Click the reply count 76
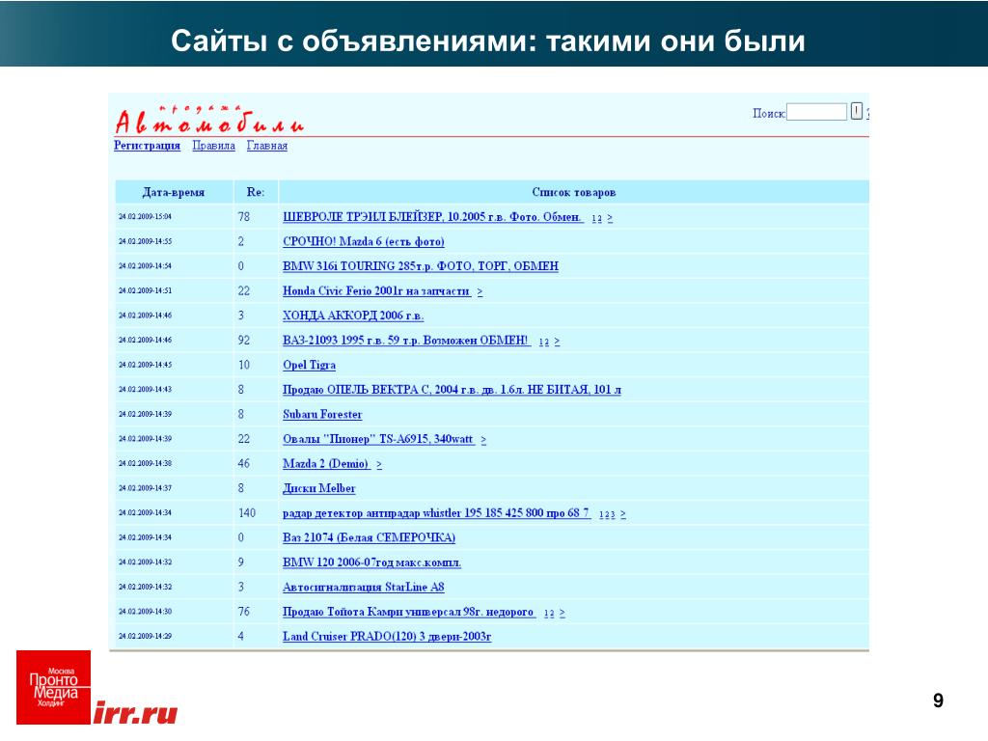The height and width of the screenshot is (741, 988). tap(244, 612)
